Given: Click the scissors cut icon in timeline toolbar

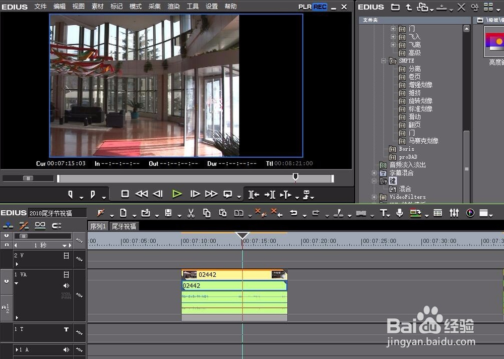Looking at the screenshot, I should pyautogui.click(x=191, y=213).
